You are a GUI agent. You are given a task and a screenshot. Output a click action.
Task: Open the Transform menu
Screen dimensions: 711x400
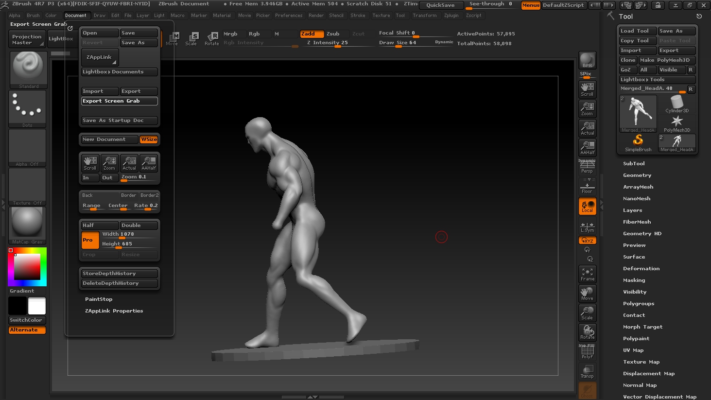(425, 16)
